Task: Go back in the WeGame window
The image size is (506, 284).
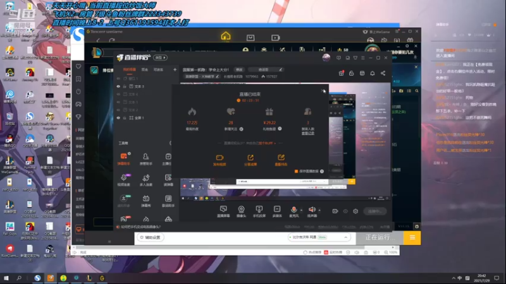Action: click(x=98, y=40)
